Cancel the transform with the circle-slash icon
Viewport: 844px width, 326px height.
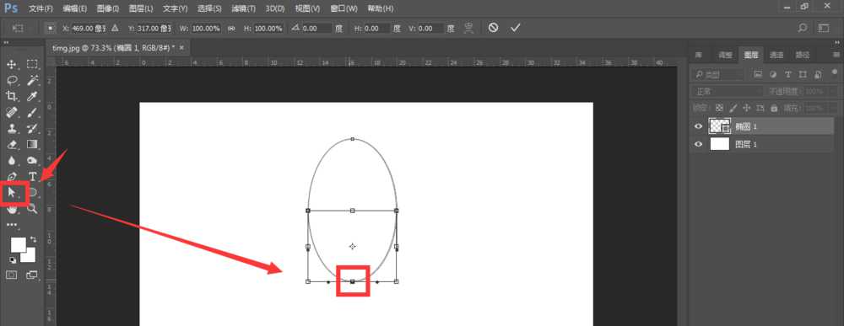[493, 28]
